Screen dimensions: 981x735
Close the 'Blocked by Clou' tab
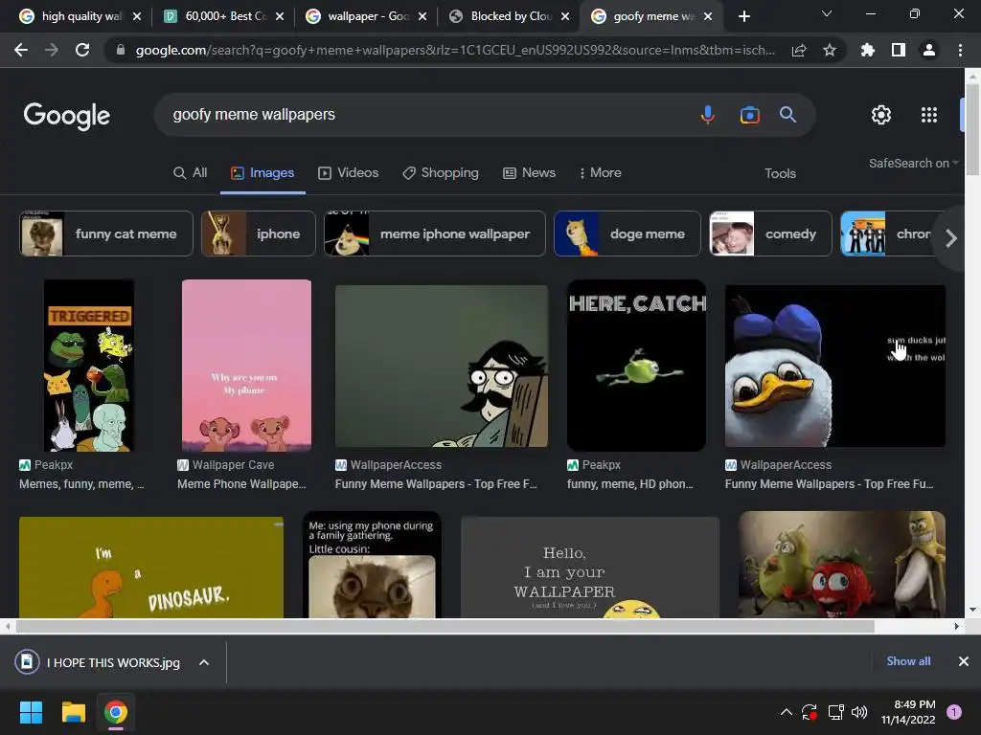pyautogui.click(x=565, y=16)
